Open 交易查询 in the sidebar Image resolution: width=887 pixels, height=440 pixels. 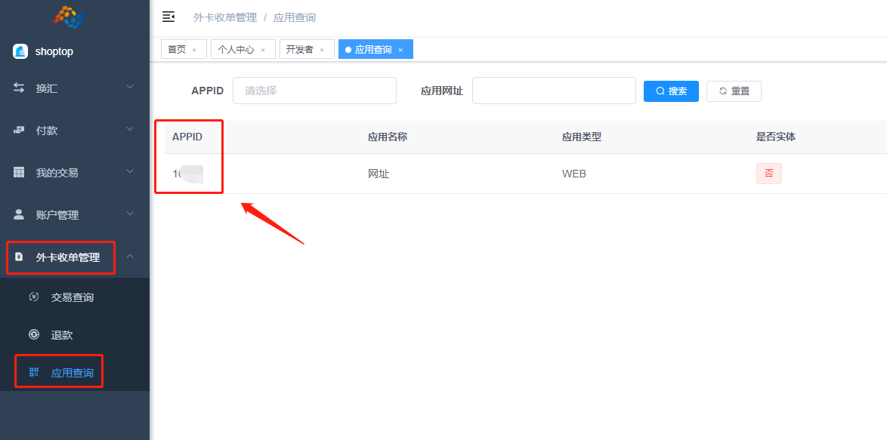[x=72, y=297]
